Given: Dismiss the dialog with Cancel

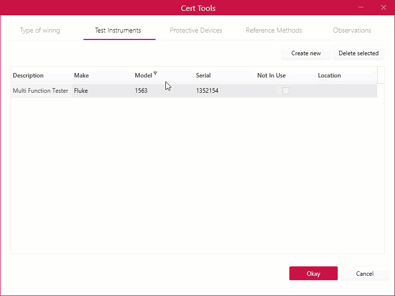Looking at the screenshot, I should tap(365, 274).
